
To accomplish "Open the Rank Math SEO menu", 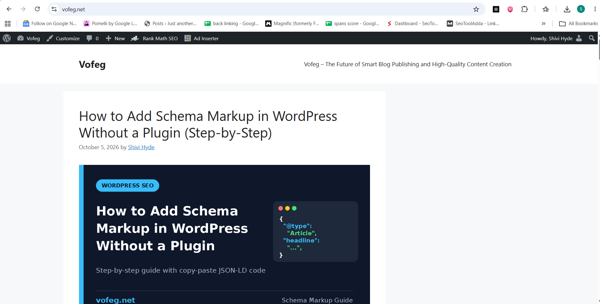I will [154, 38].
